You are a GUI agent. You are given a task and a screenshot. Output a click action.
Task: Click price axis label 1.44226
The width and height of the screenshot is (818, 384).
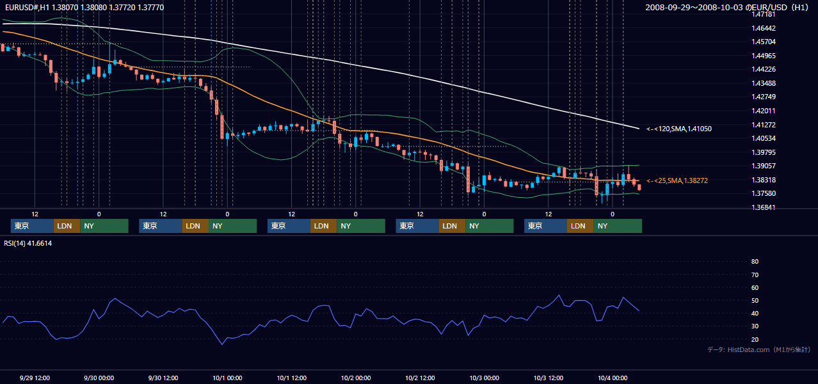point(764,69)
